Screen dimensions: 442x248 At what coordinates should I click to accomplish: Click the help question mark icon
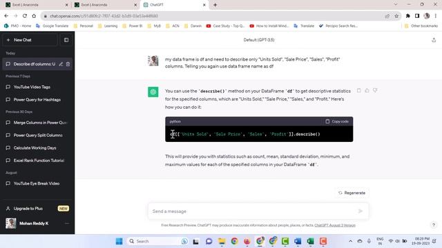point(434,225)
